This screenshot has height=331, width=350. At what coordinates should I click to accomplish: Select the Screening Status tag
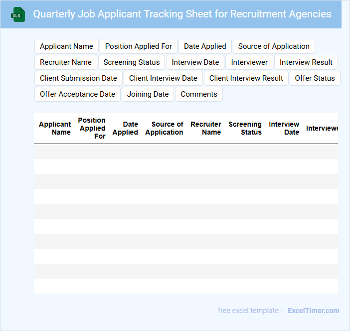click(x=132, y=62)
